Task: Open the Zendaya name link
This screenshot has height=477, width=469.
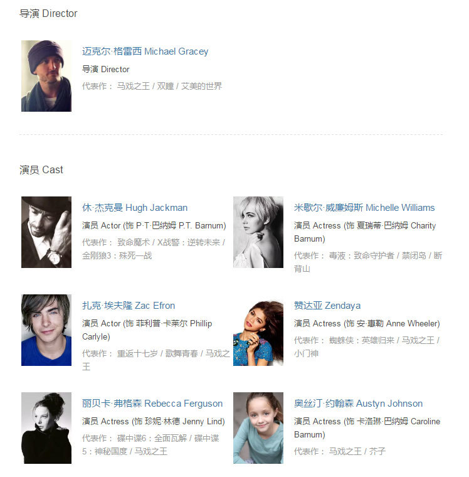Action: 327,306
